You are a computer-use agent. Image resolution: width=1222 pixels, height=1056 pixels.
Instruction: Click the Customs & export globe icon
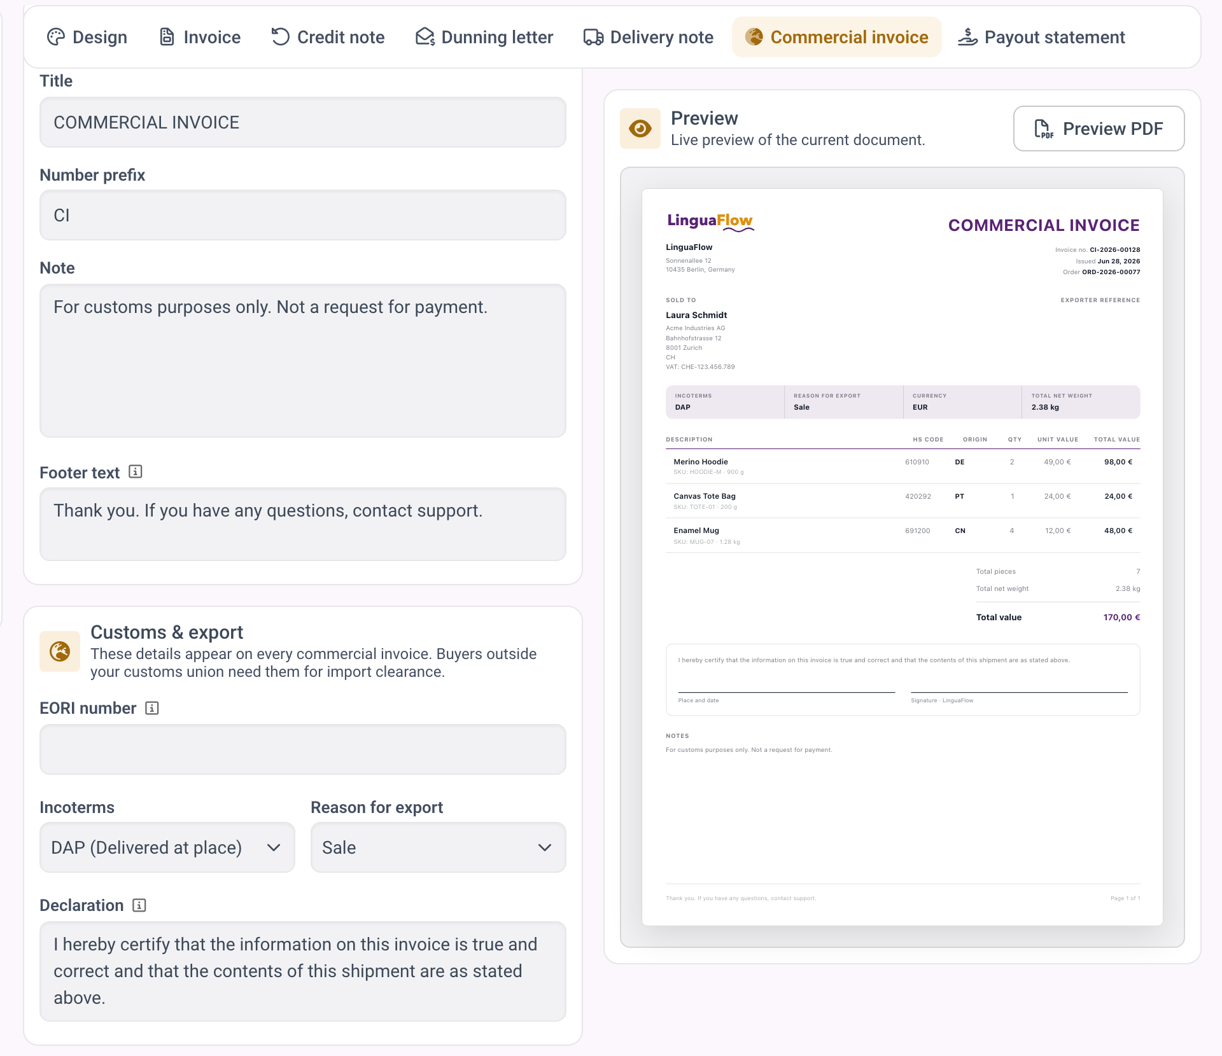(60, 651)
